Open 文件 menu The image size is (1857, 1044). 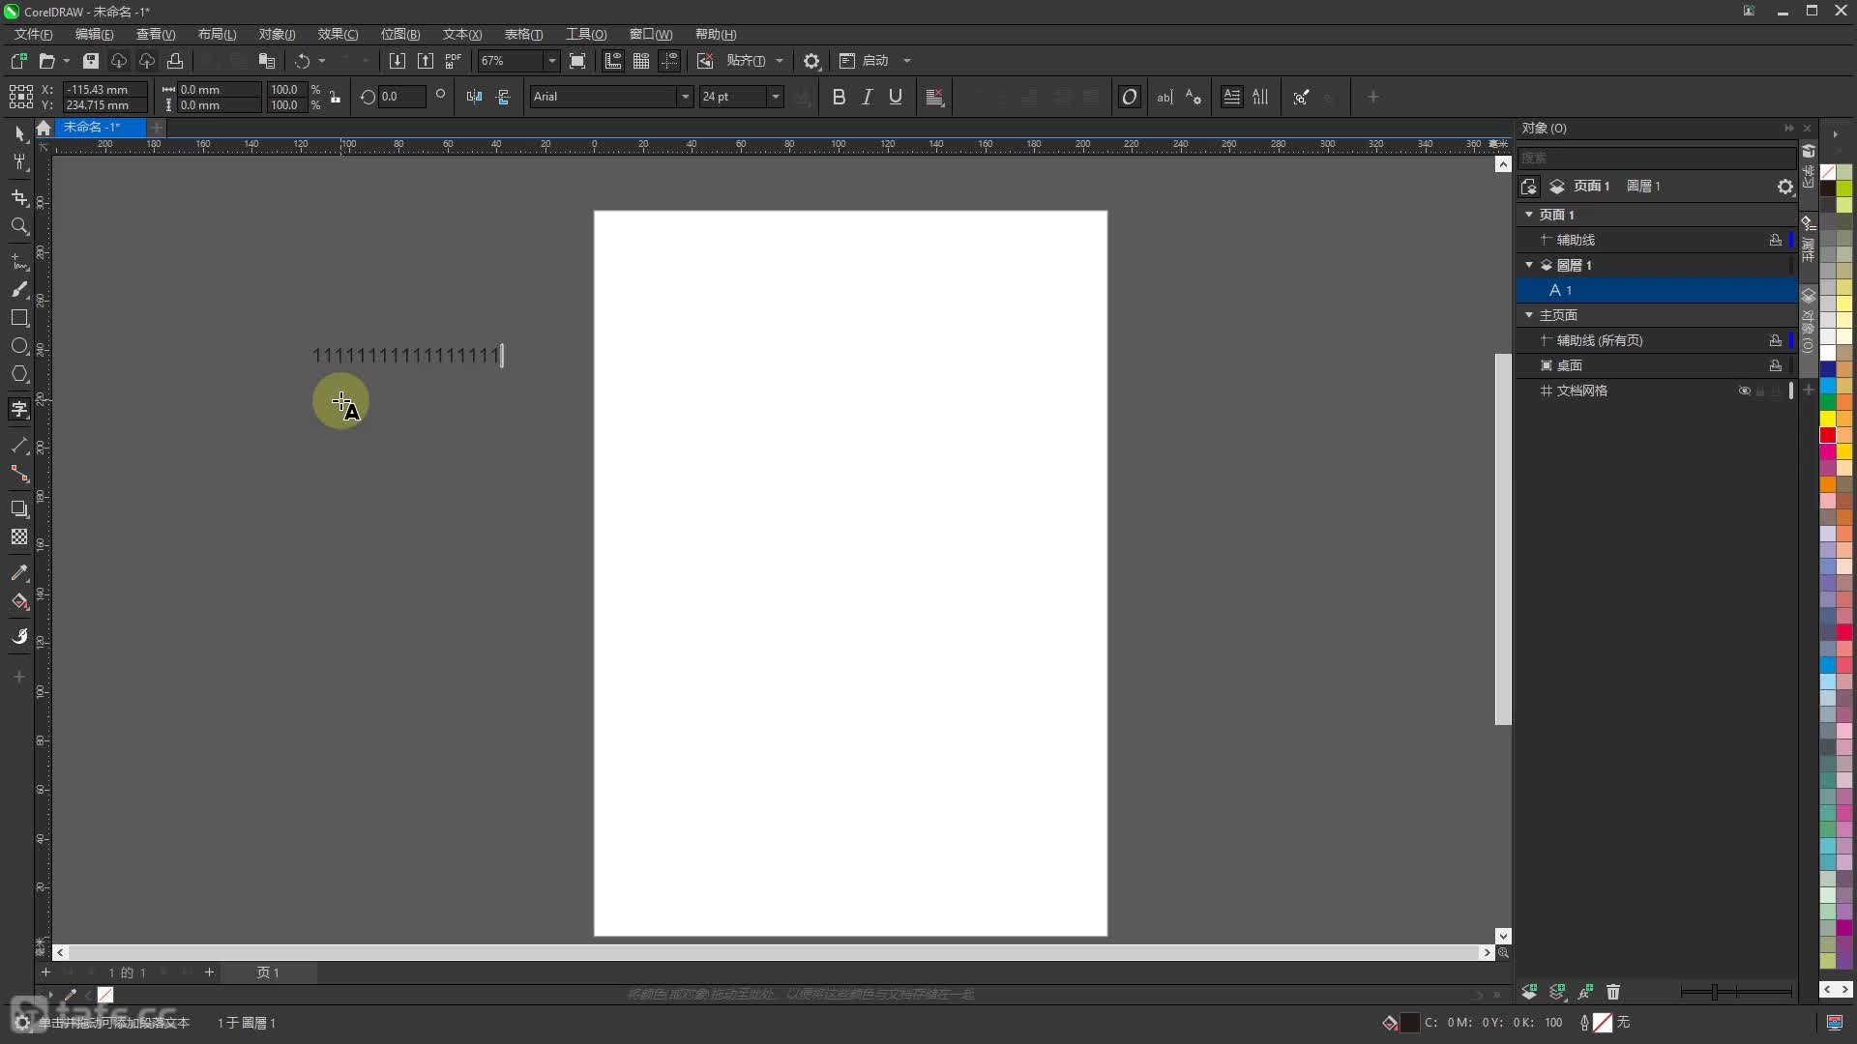coord(33,34)
